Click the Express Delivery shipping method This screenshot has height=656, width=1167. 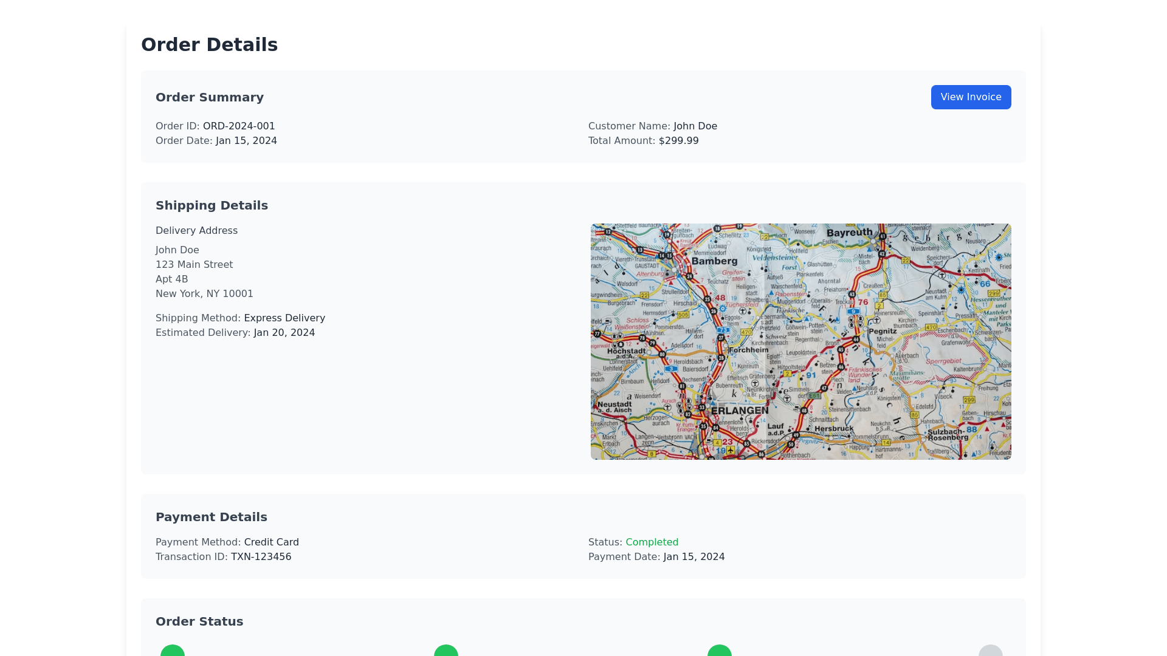pyautogui.click(x=284, y=318)
